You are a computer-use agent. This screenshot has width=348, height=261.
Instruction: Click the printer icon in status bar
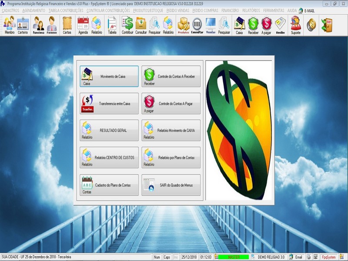[x=308, y=257]
